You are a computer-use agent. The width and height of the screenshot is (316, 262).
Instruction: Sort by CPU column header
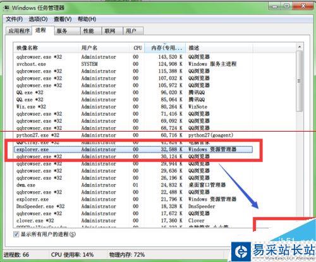137,48
